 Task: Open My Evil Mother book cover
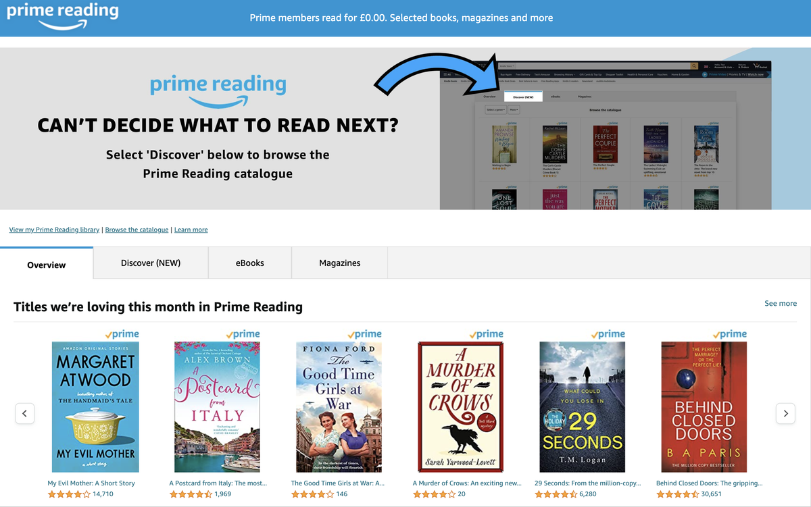point(95,406)
